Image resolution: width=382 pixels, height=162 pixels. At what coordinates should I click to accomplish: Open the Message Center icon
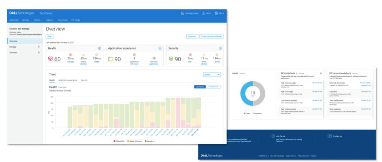(x=183, y=13)
